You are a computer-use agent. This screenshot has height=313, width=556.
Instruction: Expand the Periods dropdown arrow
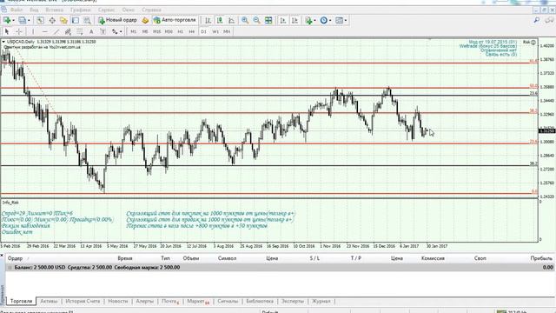330,20
